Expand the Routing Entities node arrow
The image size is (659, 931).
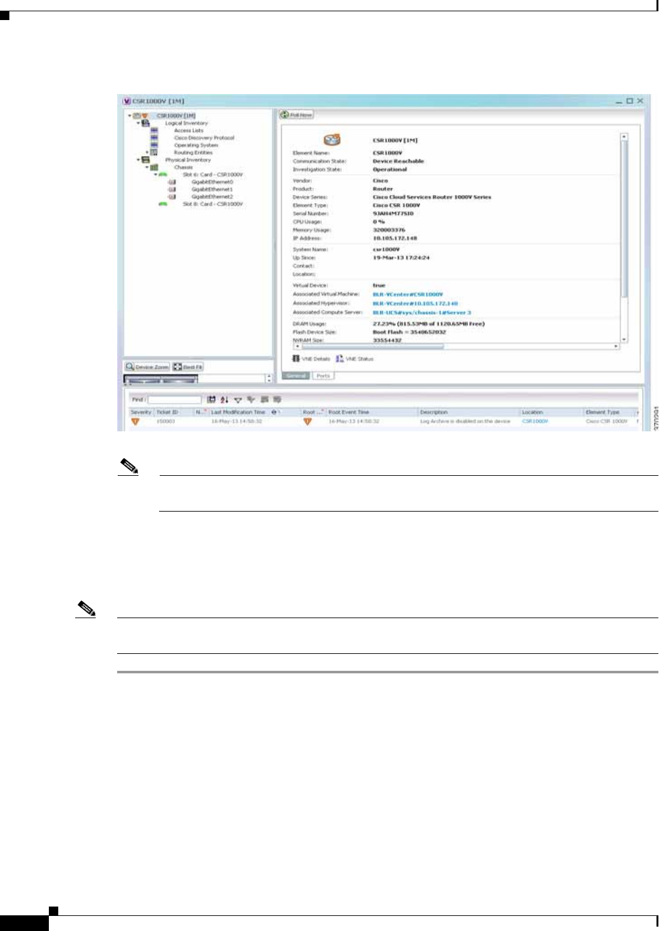147,152
